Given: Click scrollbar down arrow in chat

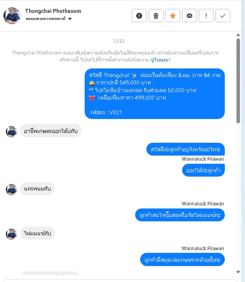Looking at the screenshot, I should point(238,272).
